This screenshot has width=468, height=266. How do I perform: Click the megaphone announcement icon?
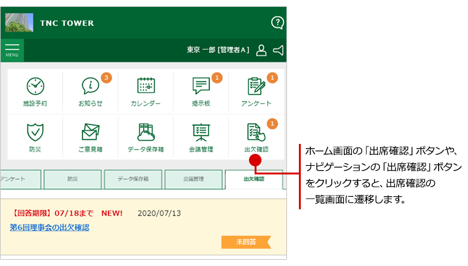pyautogui.click(x=278, y=50)
